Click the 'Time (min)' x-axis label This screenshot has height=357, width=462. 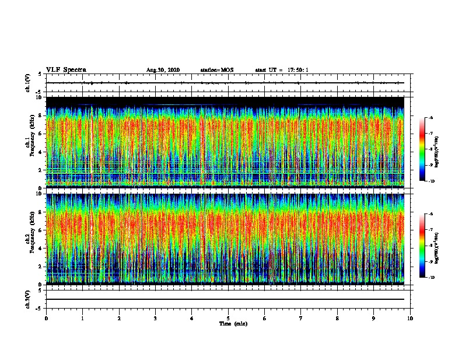click(233, 324)
